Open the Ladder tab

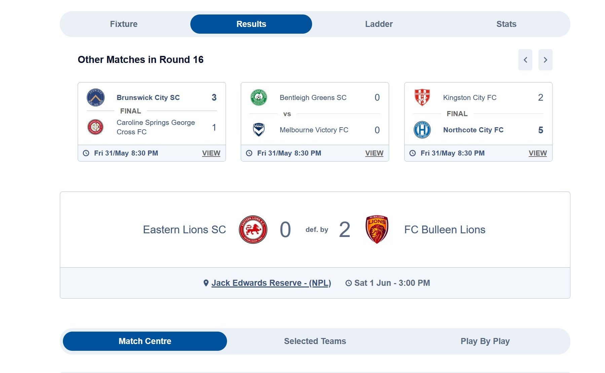point(379,24)
